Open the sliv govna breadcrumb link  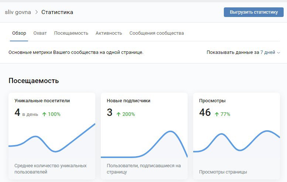click(18, 12)
